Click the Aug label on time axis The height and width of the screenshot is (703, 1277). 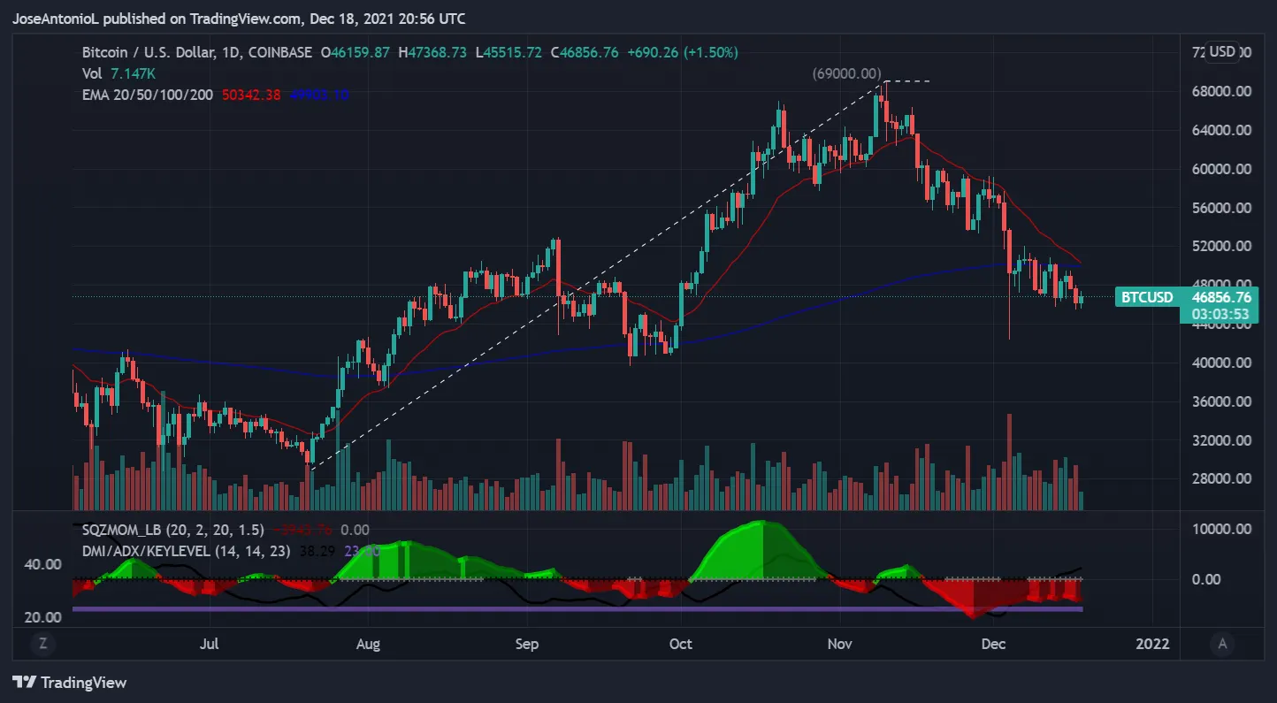click(x=368, y=644)
